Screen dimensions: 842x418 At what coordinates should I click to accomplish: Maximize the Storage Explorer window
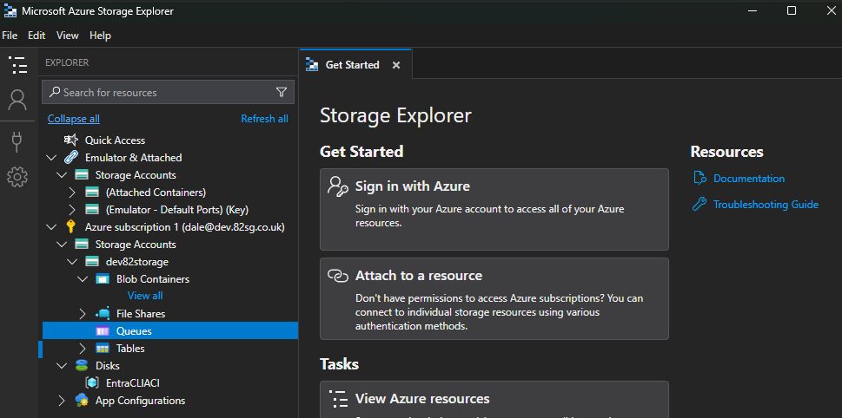(791, 10)
